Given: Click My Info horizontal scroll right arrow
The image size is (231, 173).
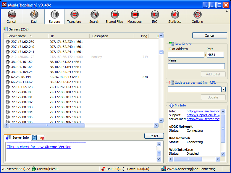Looking at the screenshot, I should [218, 159].
